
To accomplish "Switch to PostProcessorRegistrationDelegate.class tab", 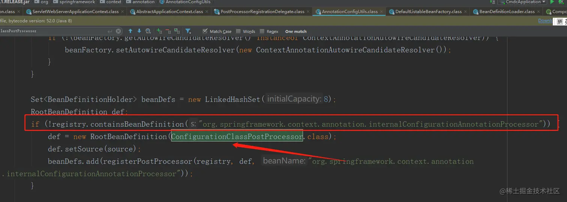I will click(x=262, y=12).
